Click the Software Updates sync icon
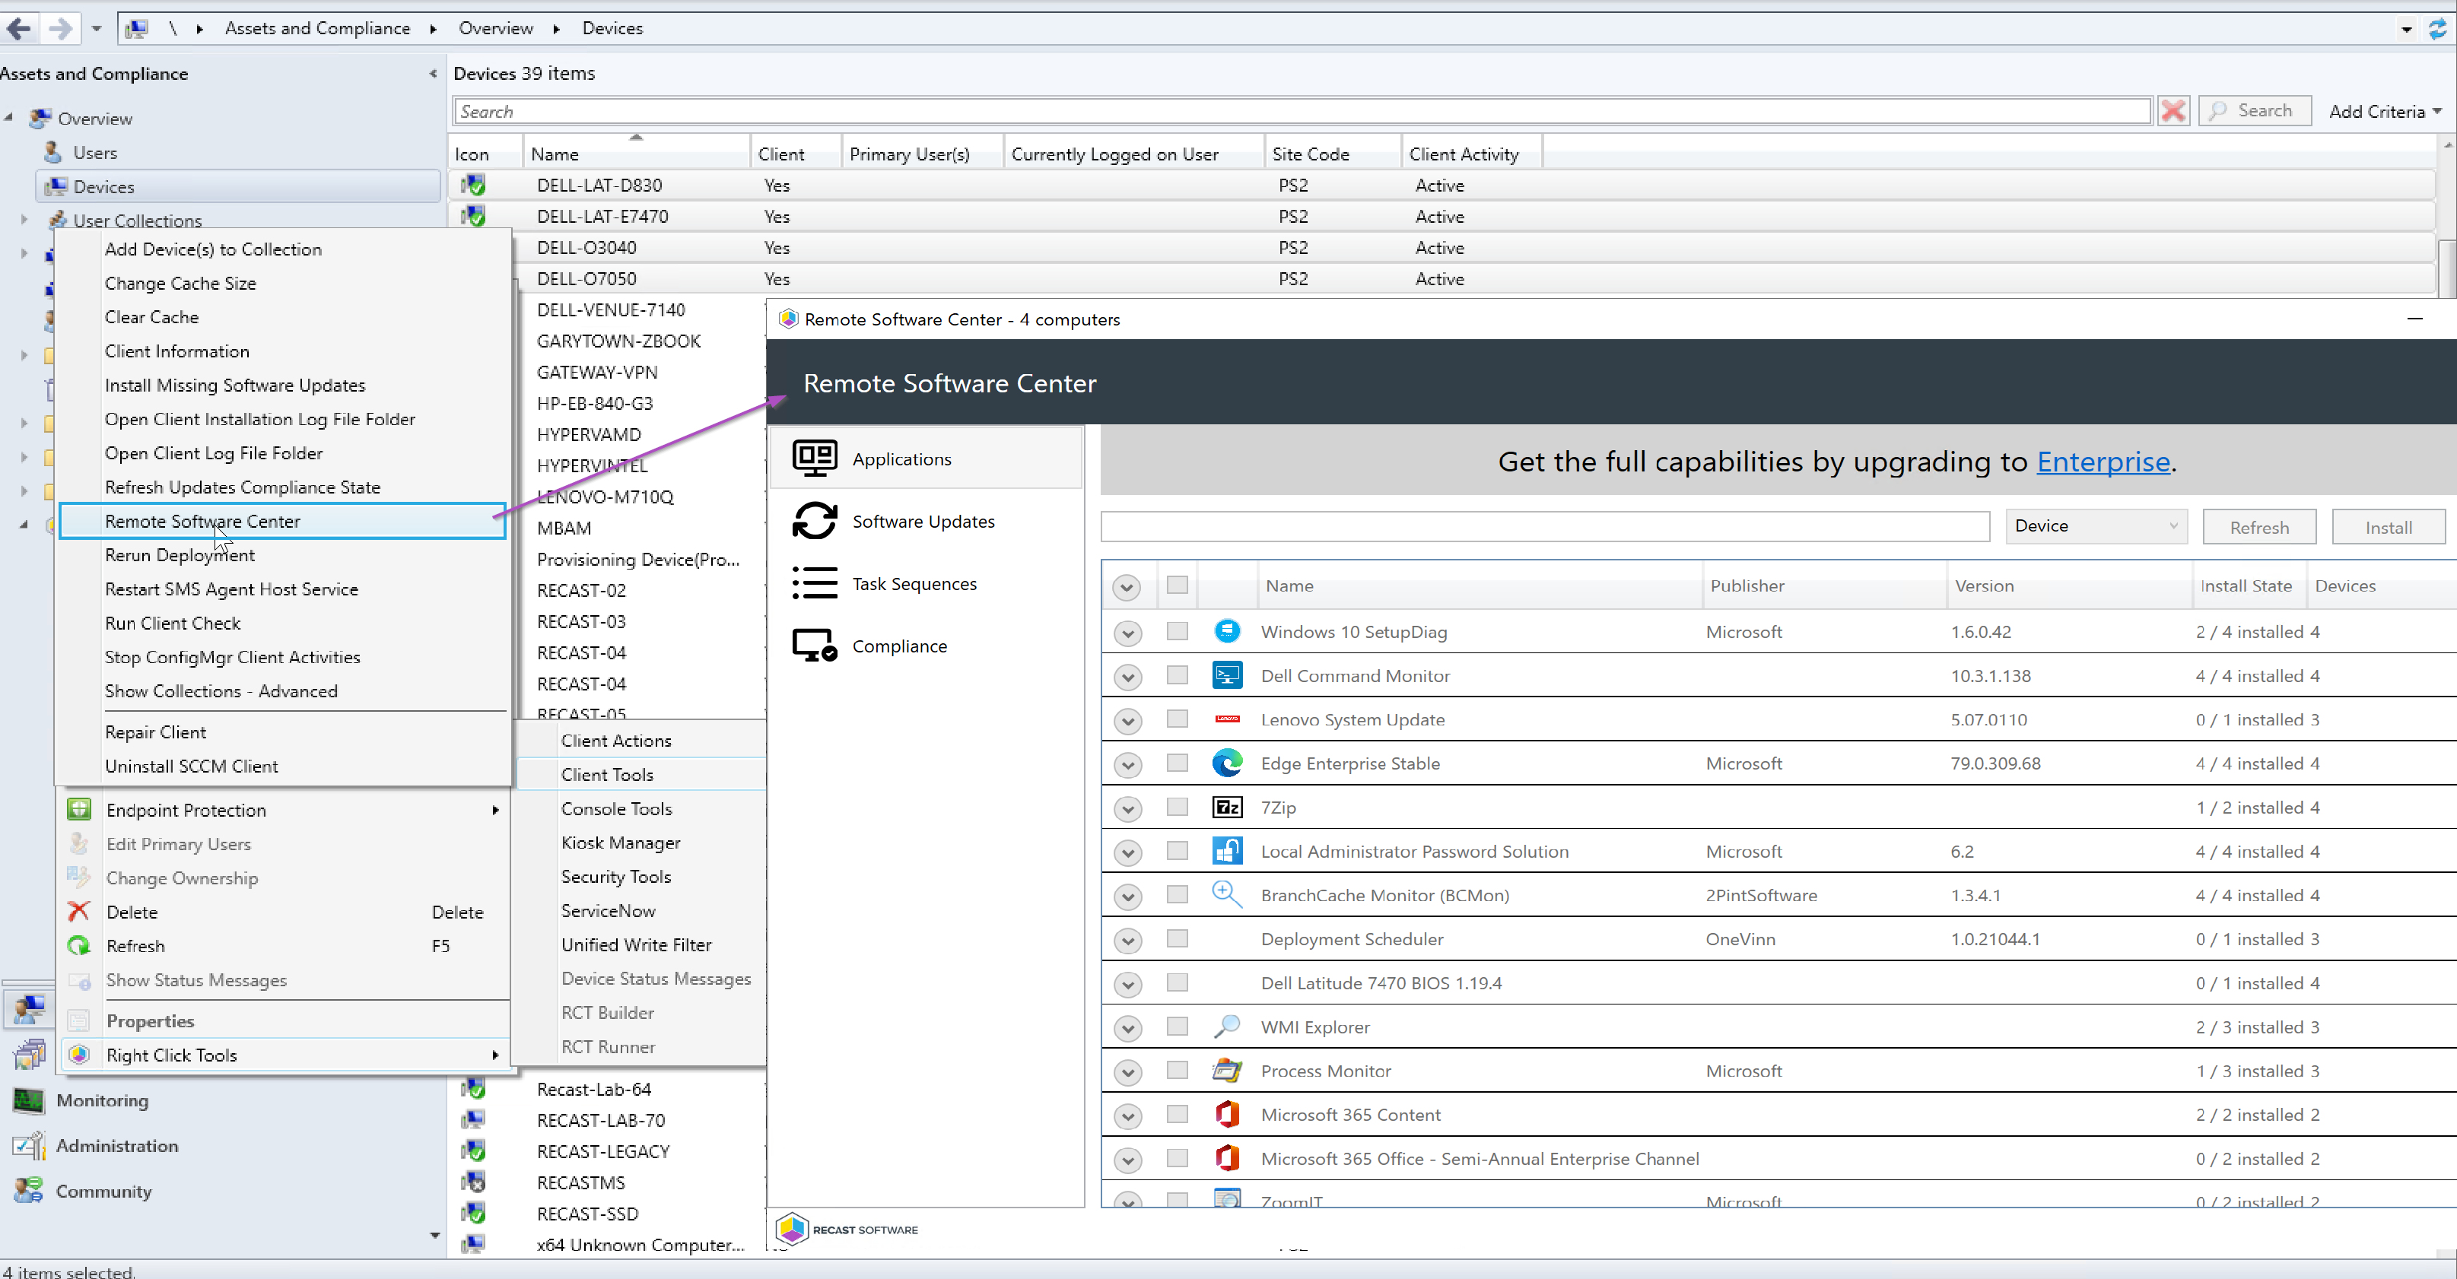 click(815, 521)
